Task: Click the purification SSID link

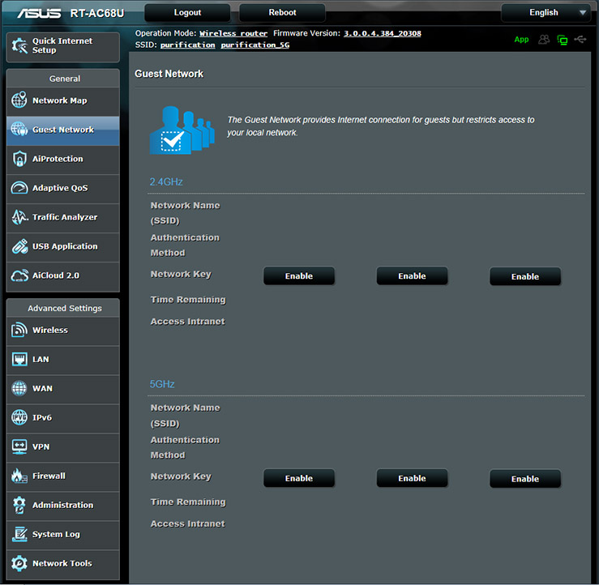Action: pyautogui.click(x=187, y=45)
